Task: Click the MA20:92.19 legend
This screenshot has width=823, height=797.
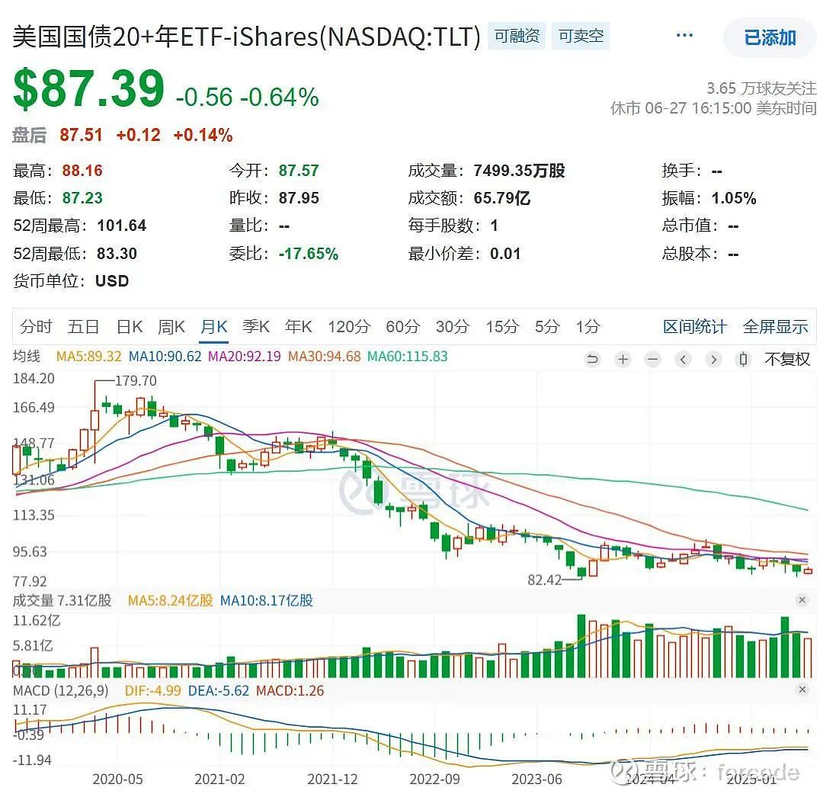Action: [244, 357]
